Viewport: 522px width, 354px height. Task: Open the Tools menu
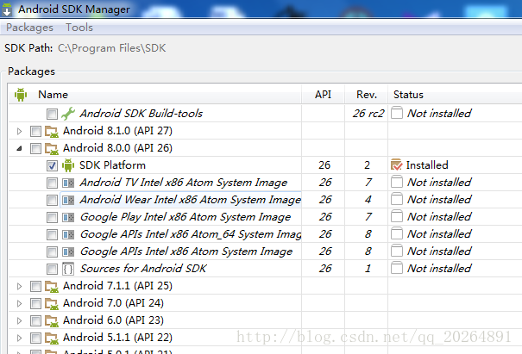(x=79, y=28)
